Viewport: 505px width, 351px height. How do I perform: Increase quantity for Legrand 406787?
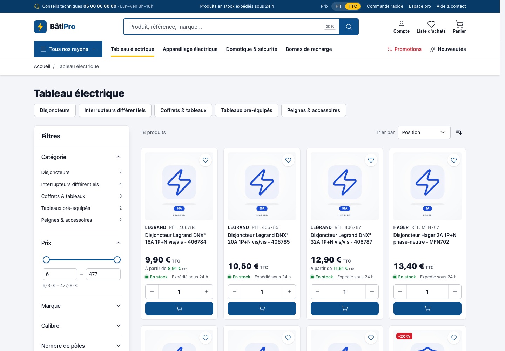pyautogui.click(x=372, y=292)
